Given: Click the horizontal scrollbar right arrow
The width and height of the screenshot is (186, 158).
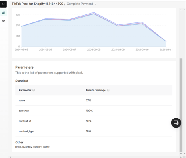Looking at the screenshot, I should (181, 157).
